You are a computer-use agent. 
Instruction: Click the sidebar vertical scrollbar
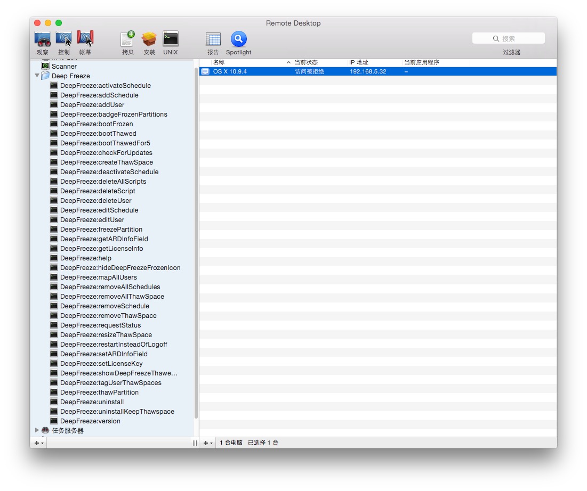196,240
